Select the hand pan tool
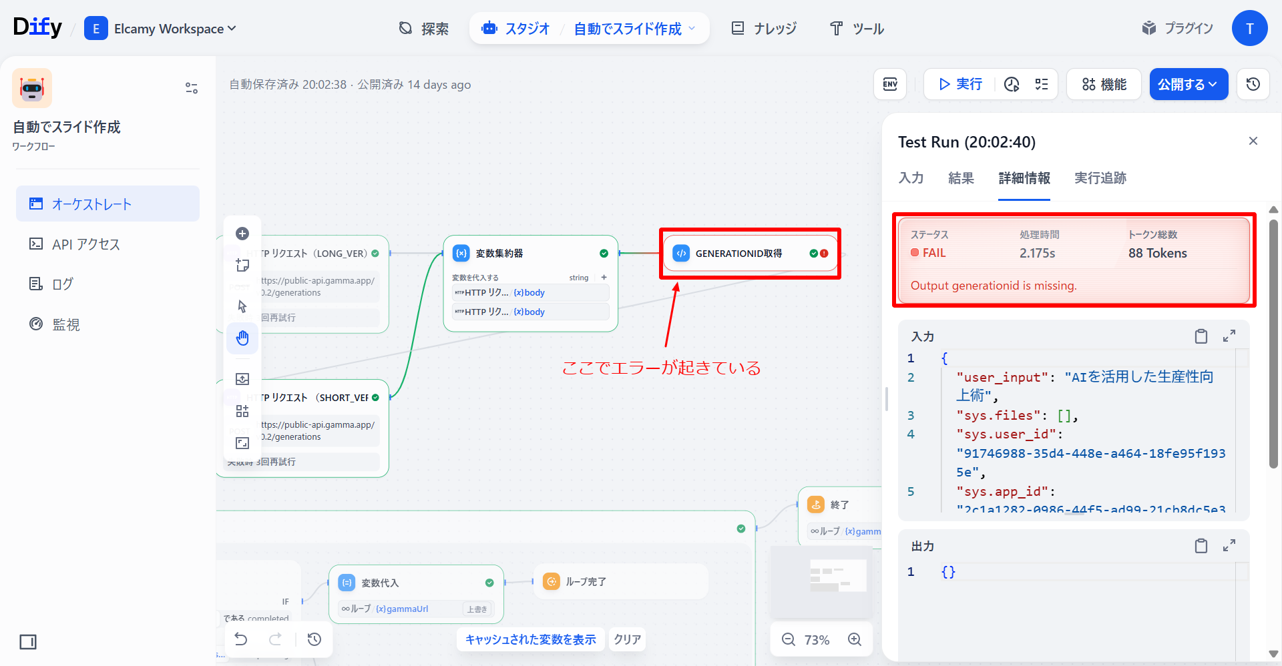This screenshot has width=1282, height=666. pos(242,338)
